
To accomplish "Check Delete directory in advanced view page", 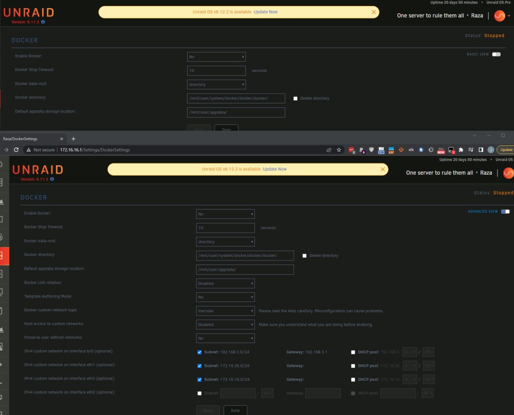I will pos(304,256).
